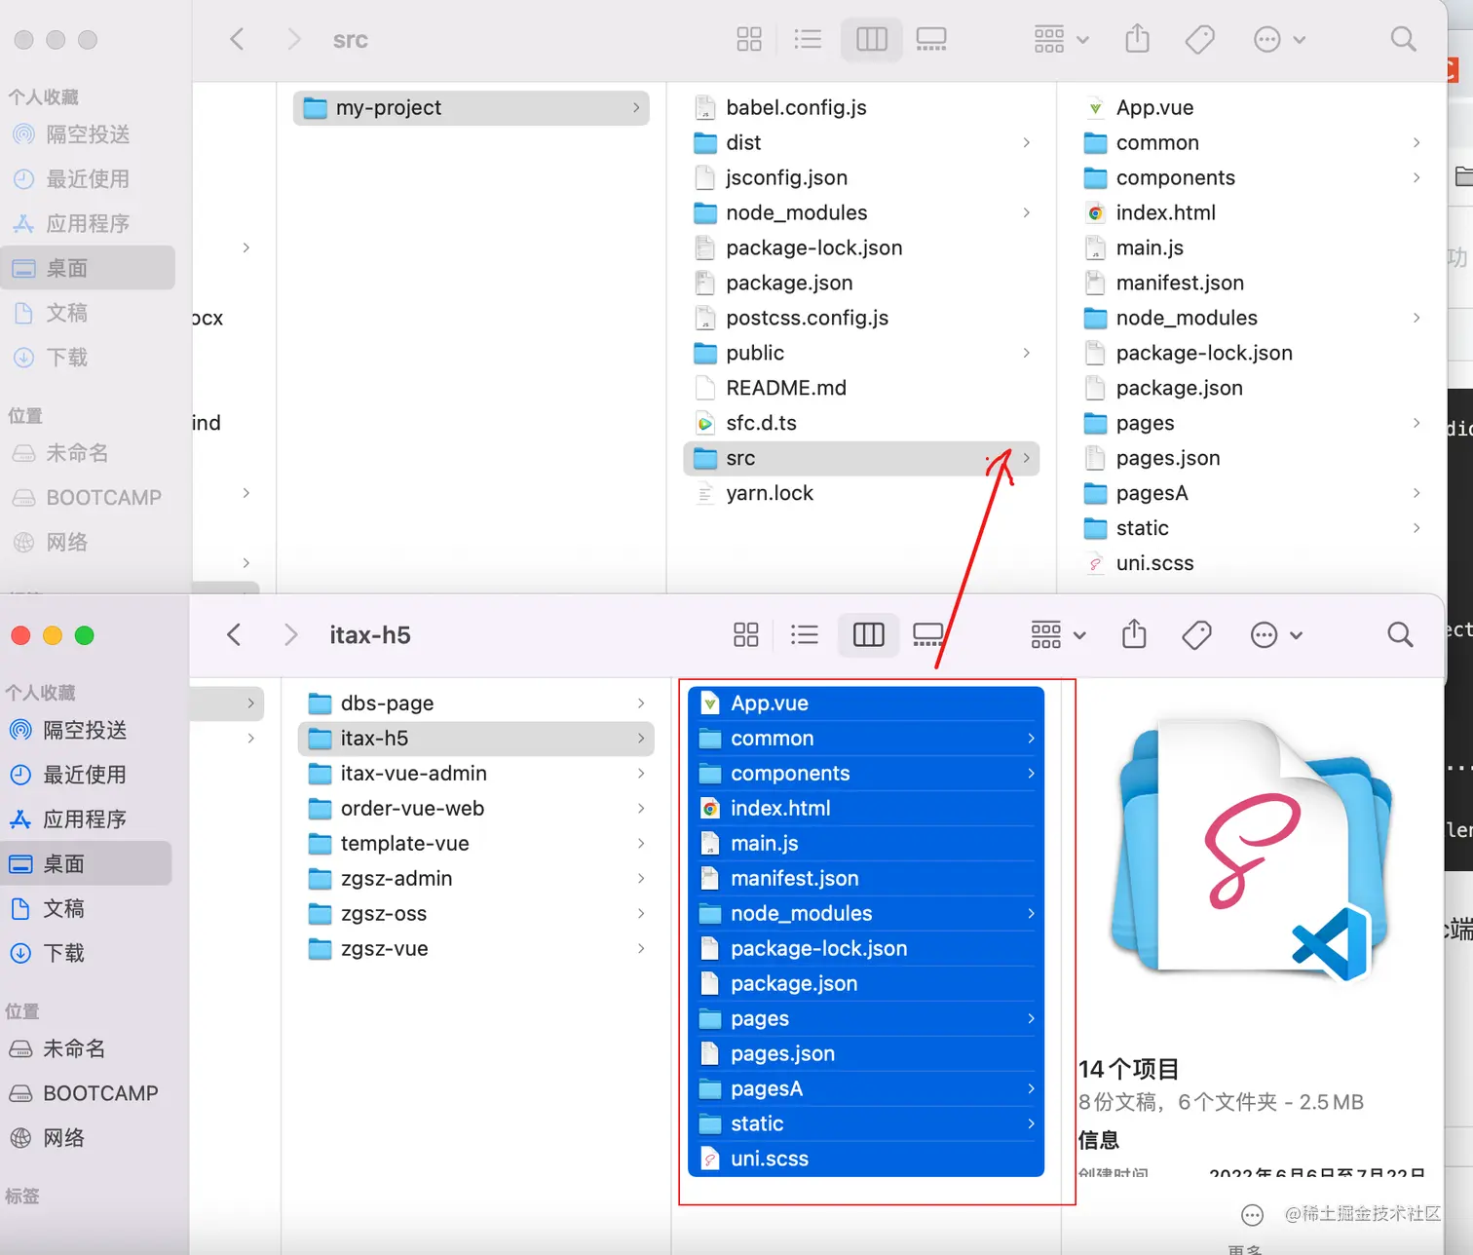Screen dimensions: 1473x1255
Task: Select index.html in the src window
Action: (1252, 212)
